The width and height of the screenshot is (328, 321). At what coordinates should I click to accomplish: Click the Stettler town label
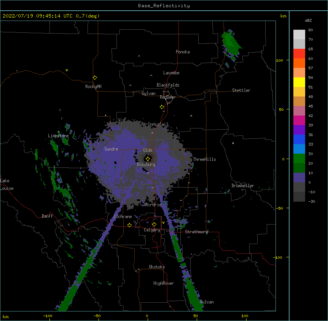241,90
